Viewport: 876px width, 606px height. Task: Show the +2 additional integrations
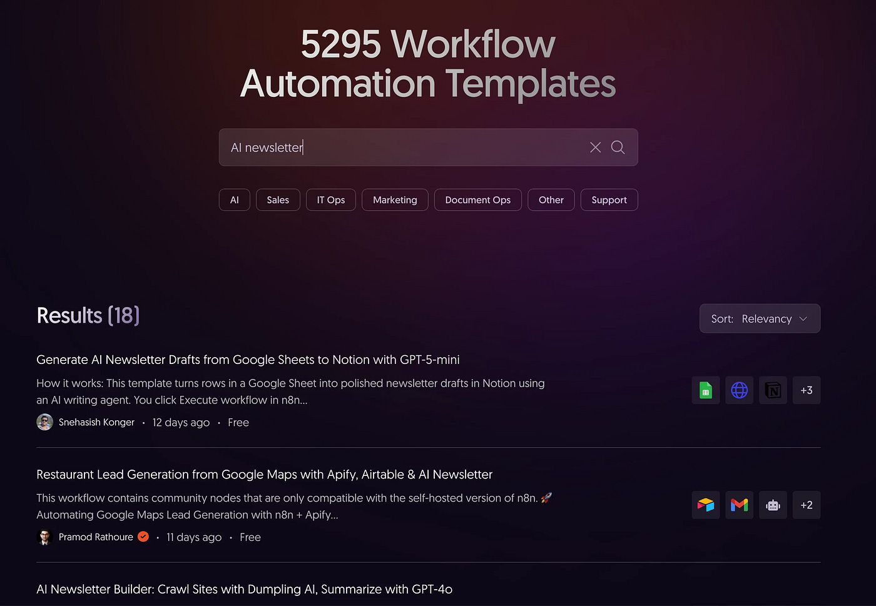(x=807, y=505)
